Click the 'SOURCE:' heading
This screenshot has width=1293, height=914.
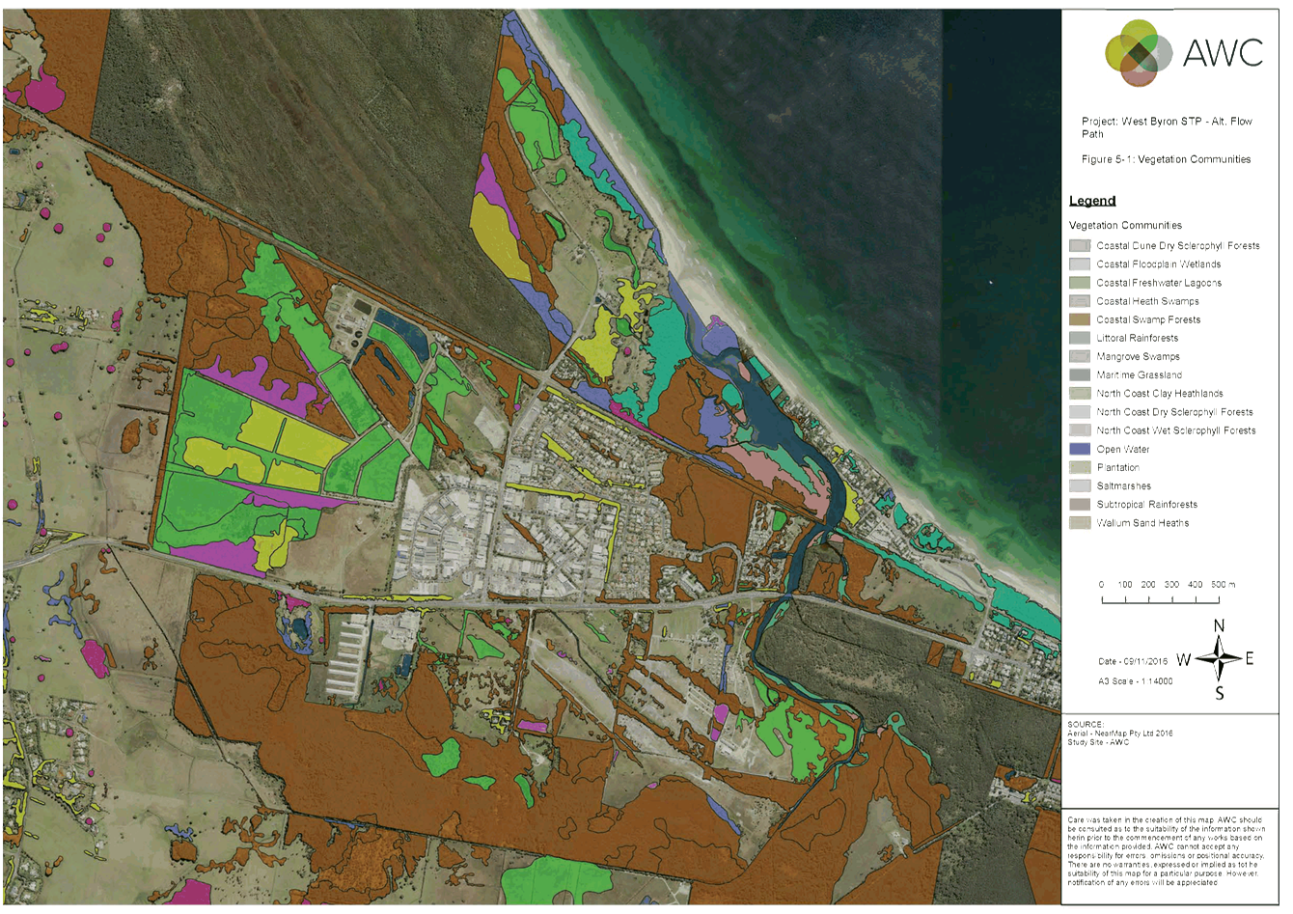coord(1085,724)
